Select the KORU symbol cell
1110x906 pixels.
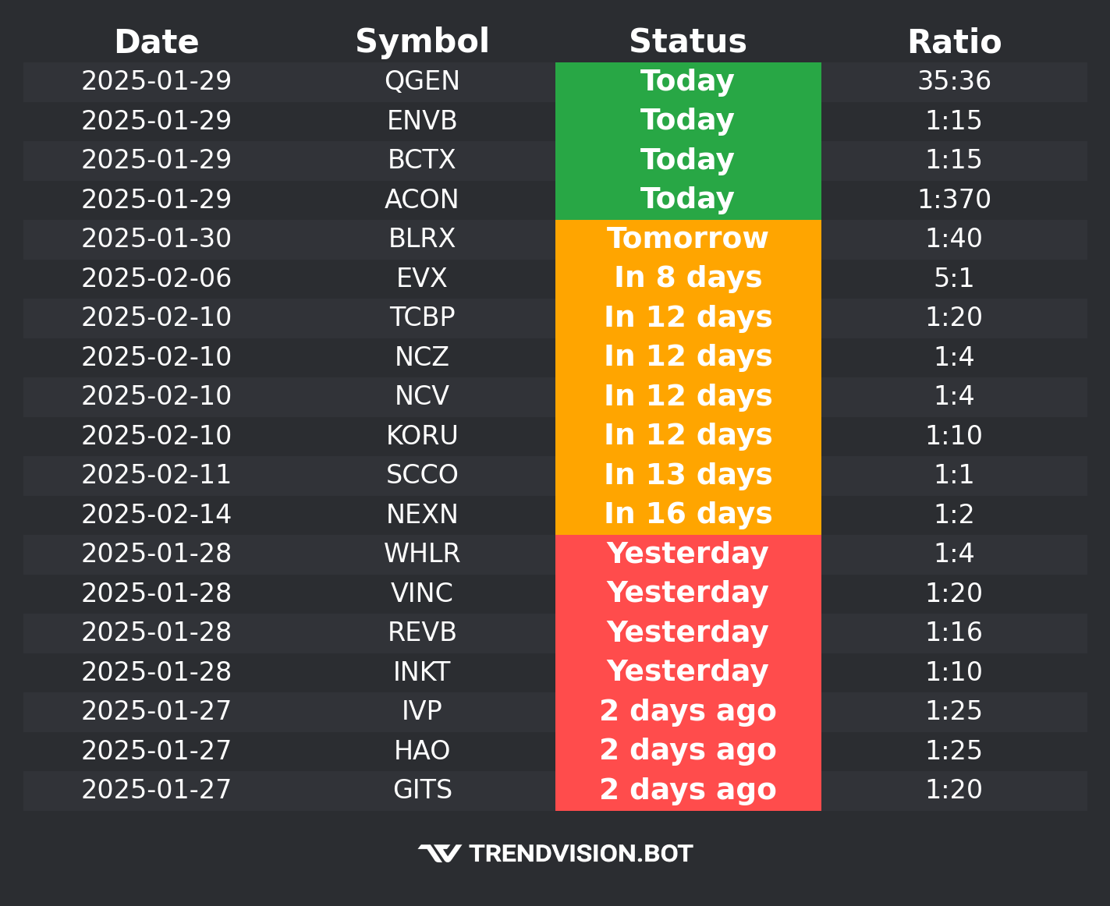point(422,435)
